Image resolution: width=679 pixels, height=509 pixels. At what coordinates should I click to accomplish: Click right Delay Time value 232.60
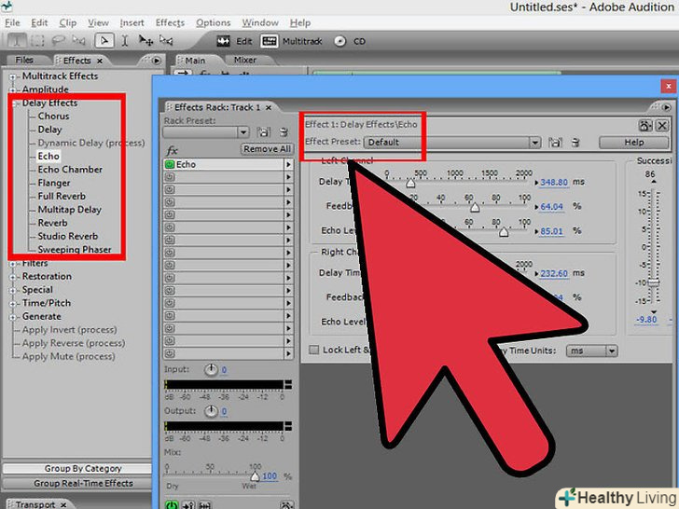554,273
